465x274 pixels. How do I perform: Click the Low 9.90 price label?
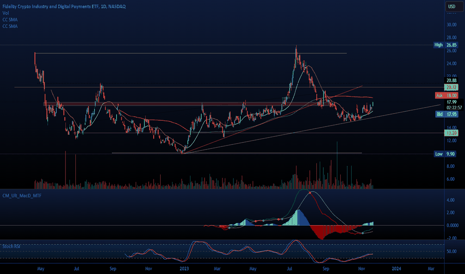(x=446, y=154)
